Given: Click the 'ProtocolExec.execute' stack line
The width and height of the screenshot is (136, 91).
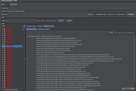Looking at the screenshot, I should 61,67.
